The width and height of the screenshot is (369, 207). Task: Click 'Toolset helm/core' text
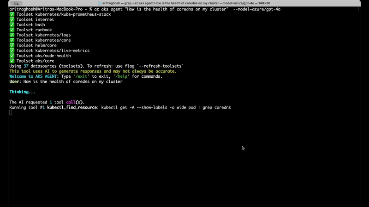click(x=36, y=45)
